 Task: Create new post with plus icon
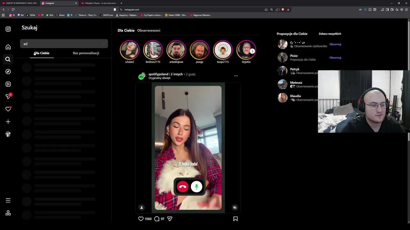click(8, 122)
